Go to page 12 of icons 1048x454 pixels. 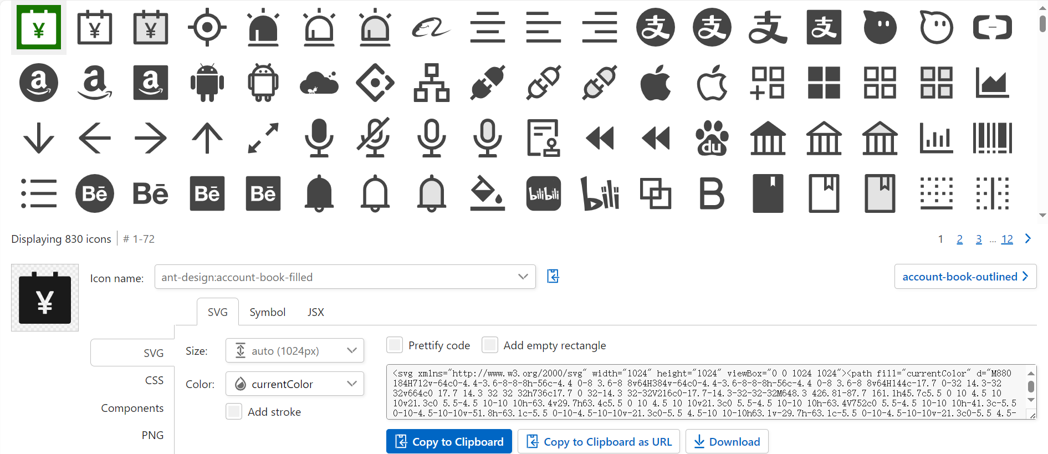point(1006,239)
